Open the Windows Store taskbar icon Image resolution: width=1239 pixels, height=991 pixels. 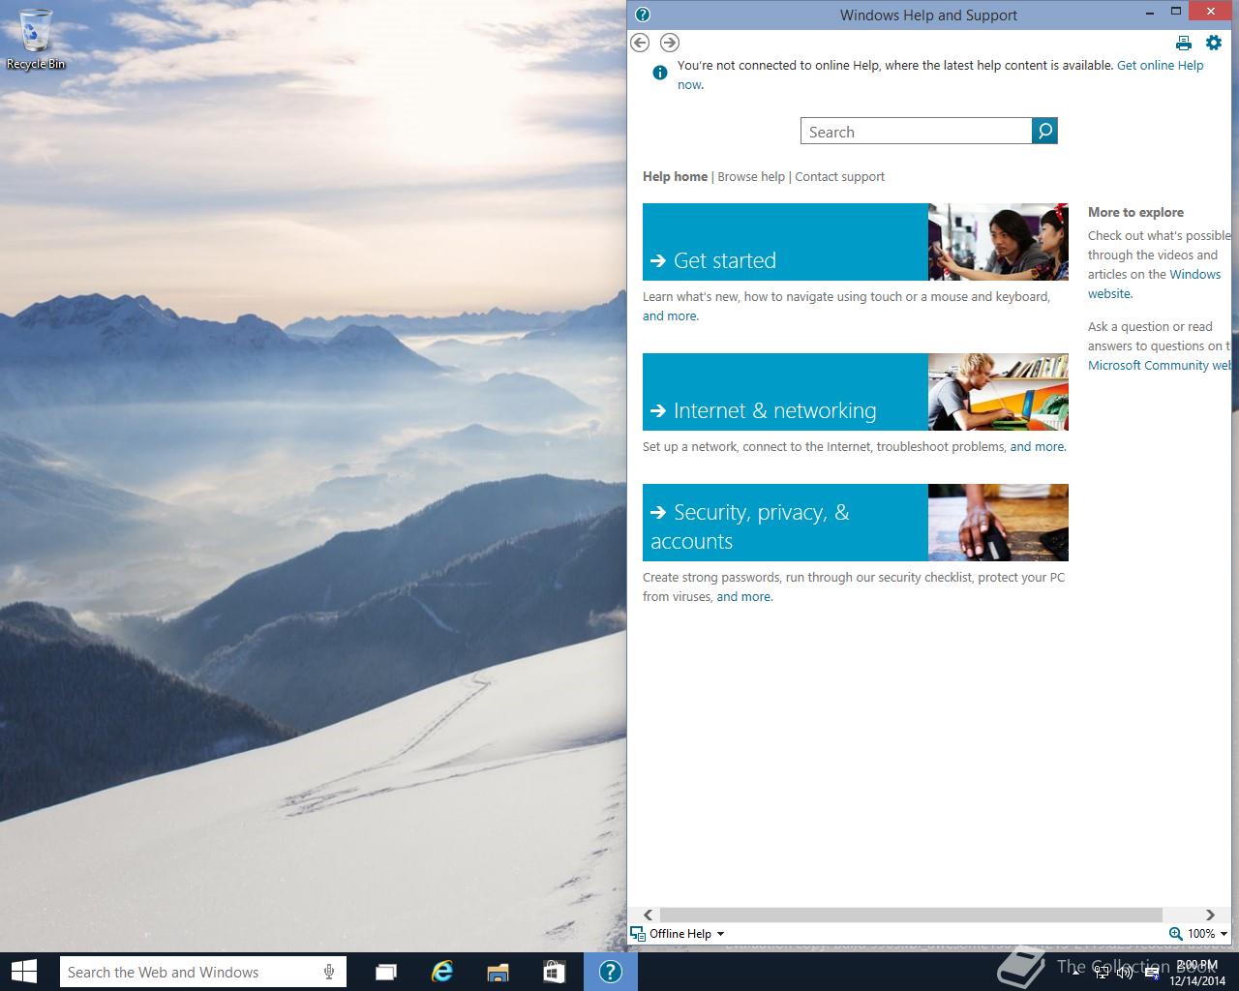click(x=554, y=972)
